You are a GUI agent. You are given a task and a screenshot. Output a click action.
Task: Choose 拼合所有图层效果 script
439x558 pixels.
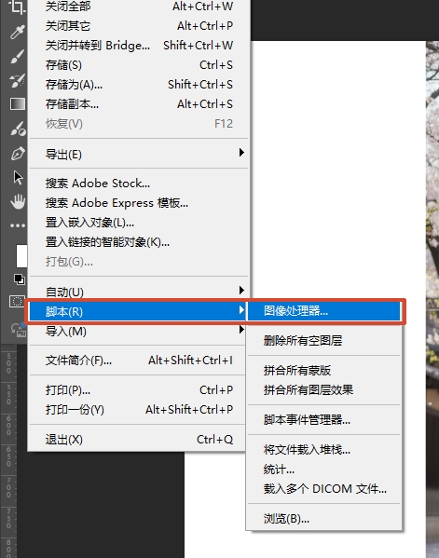pos(324,389)
